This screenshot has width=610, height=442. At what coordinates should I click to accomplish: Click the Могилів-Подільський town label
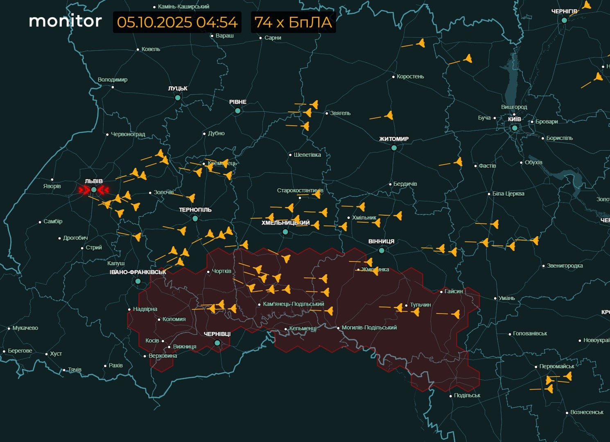click(369, 328)
